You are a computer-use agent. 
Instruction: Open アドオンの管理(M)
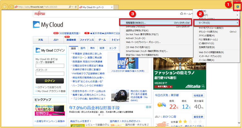(x=217, y=36)
